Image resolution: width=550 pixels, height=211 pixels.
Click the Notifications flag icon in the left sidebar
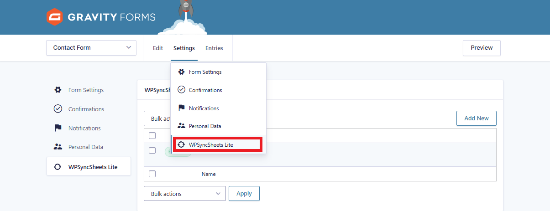[x=58, y=128]
